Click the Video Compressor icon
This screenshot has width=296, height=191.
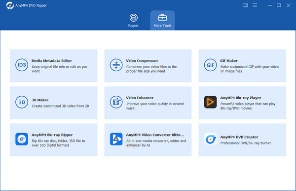coord(116,65)
